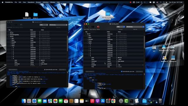Screen dimensions: 188x106
Task: Open Safari from the Dock
Action: (x=34, y=101)
